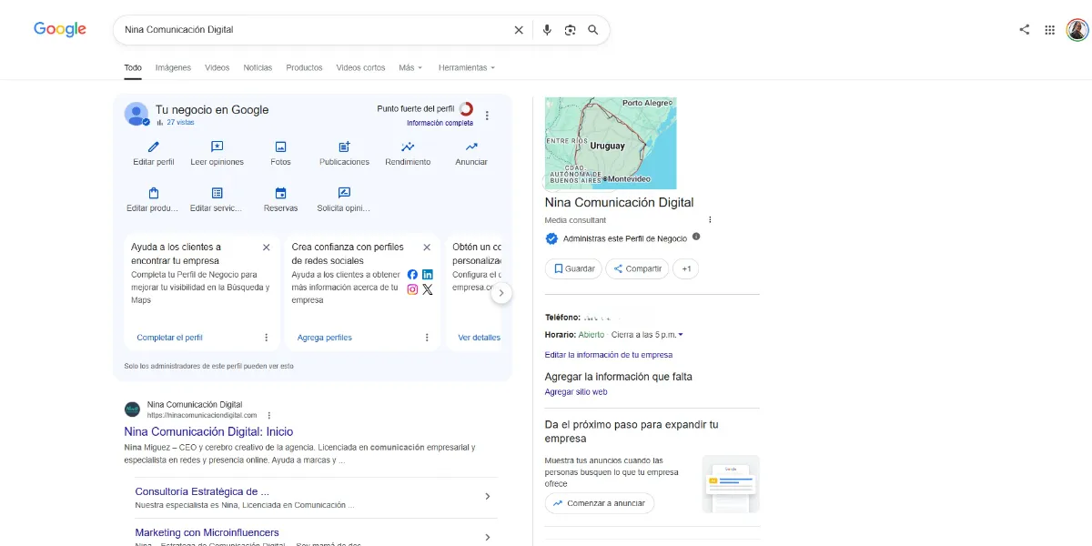The width and height of the screenshot is (1092, 546).
Task: Click info icon beside 'Administras este Perfil'
Action: 696,237
